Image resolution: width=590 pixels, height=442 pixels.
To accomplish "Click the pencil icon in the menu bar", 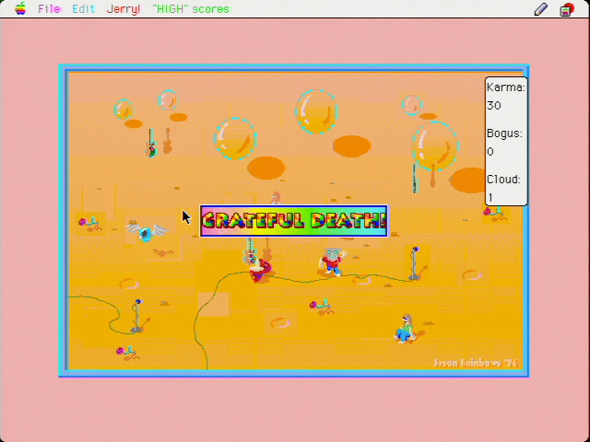I will tap(541, 9).
